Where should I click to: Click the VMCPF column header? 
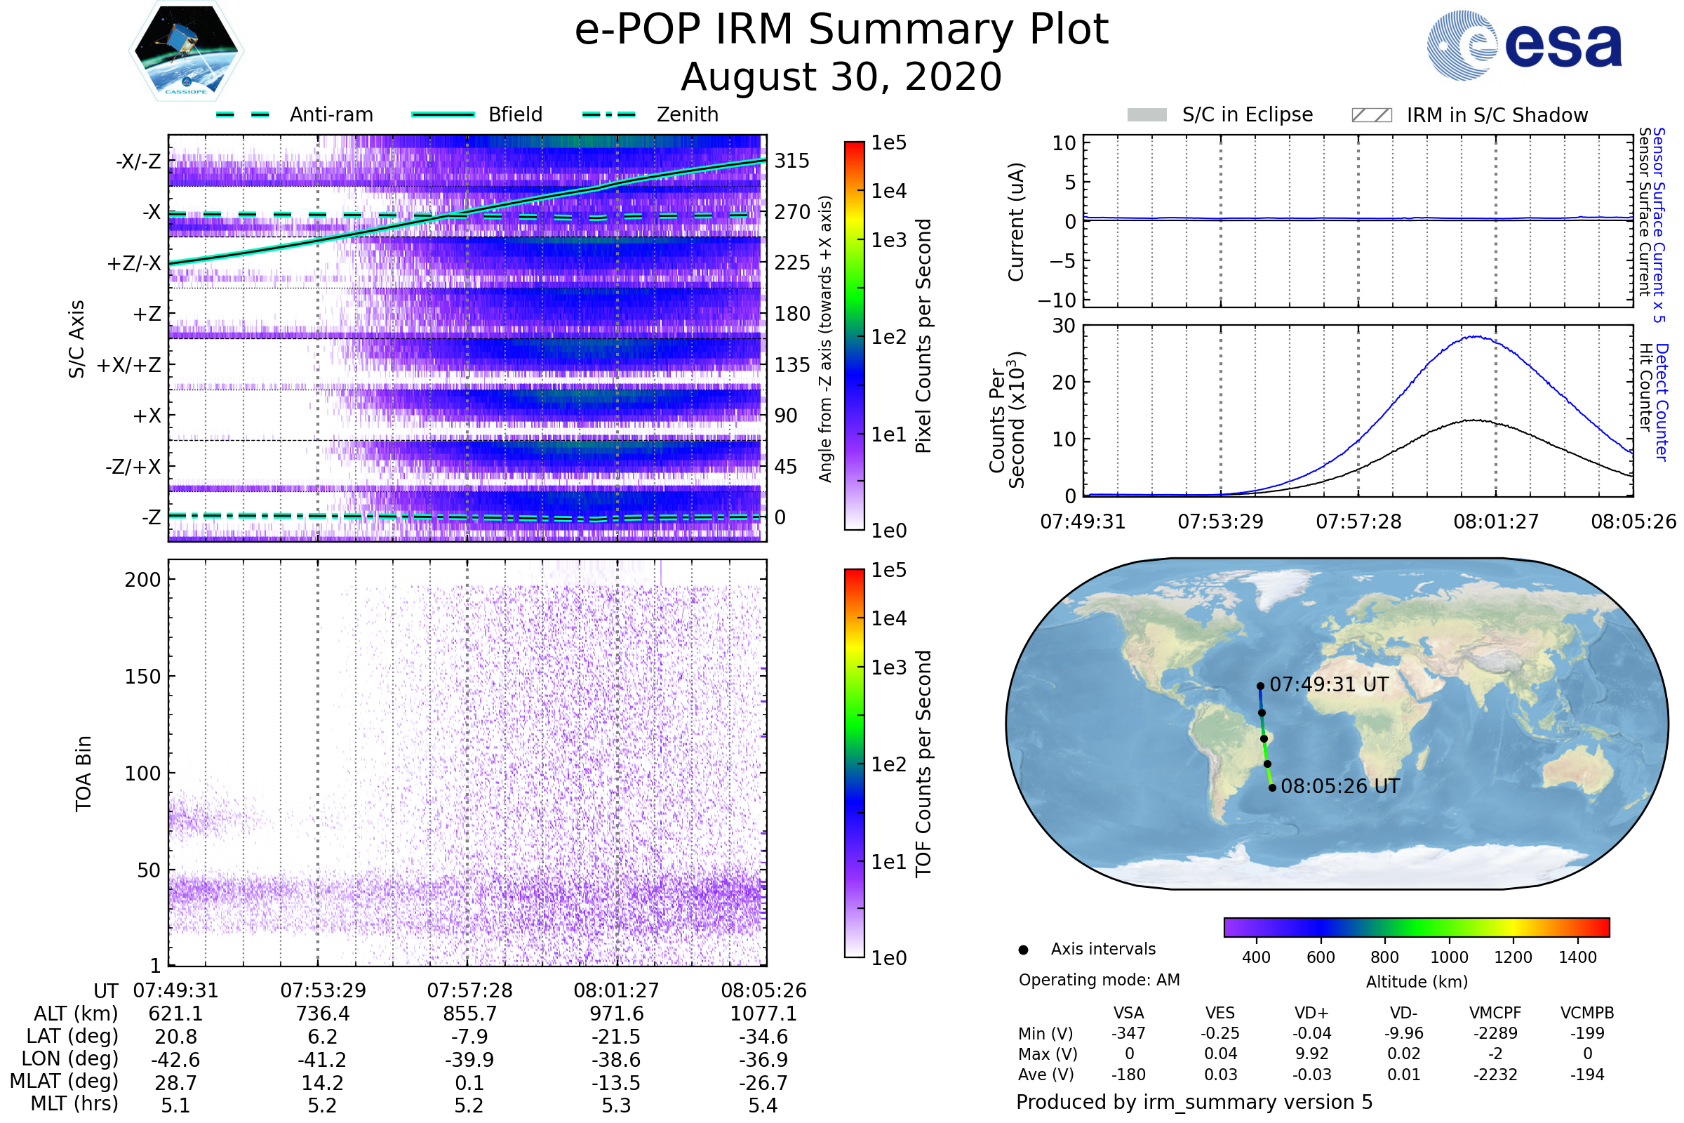pyautogui.click(x=1495, y=1013)
